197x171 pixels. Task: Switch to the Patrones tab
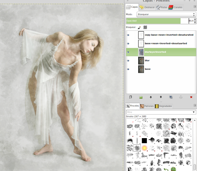(147, 106)
